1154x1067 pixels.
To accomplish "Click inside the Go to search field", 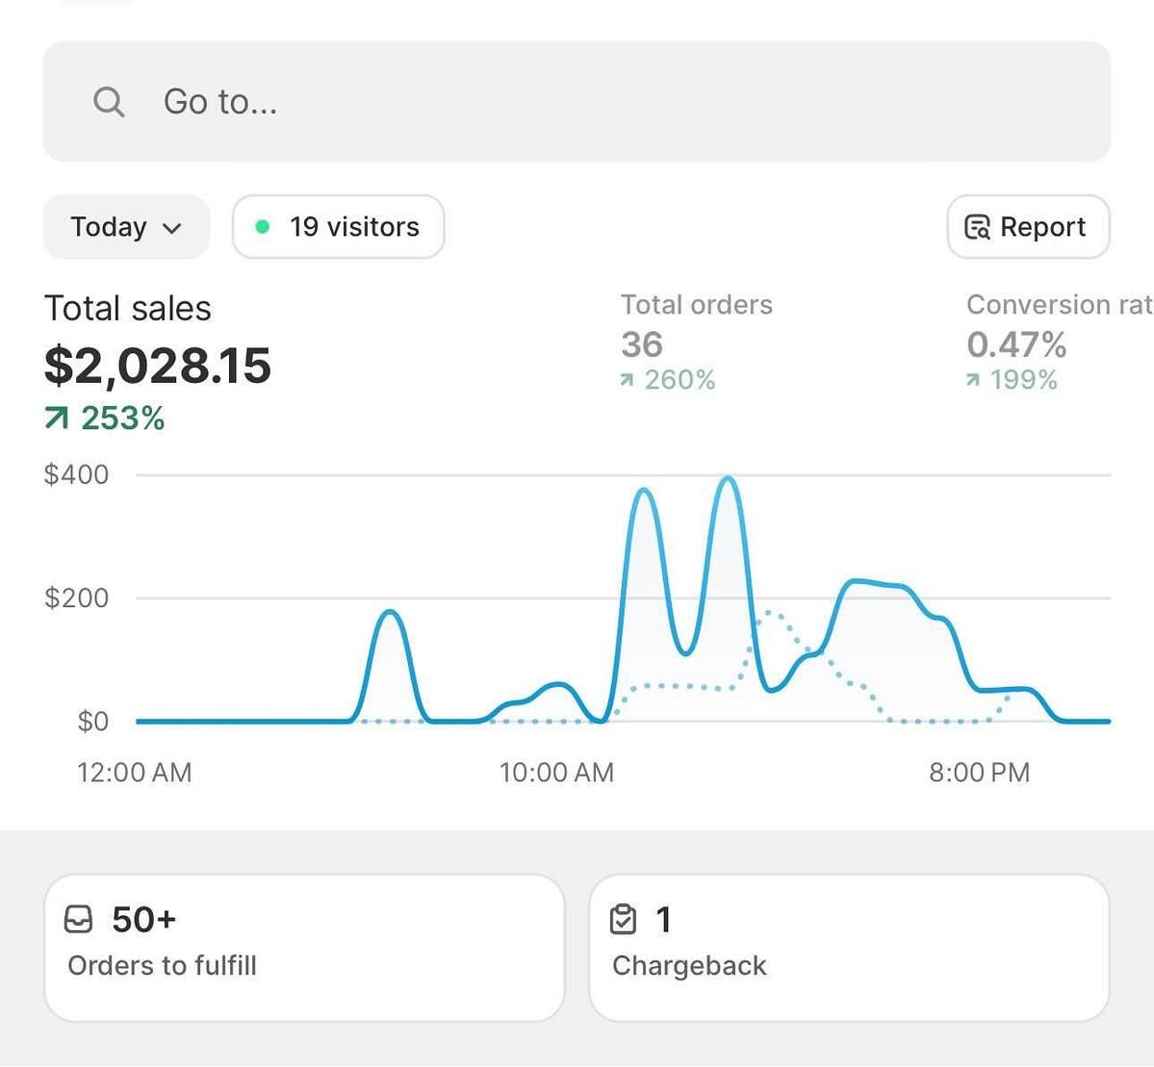I will click(x=385, y=101).
